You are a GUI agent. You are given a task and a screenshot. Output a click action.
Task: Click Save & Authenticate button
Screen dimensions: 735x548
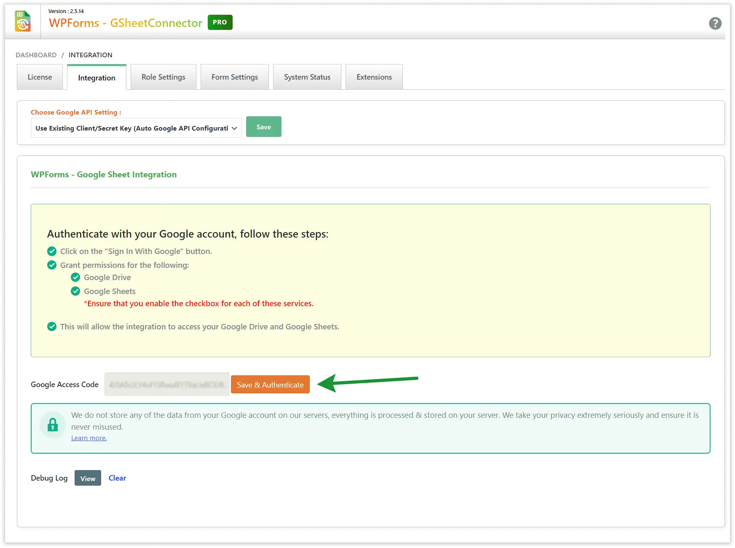point(270,385)
